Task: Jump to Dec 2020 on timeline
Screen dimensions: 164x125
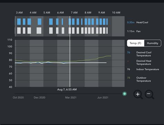Action: 39,97
